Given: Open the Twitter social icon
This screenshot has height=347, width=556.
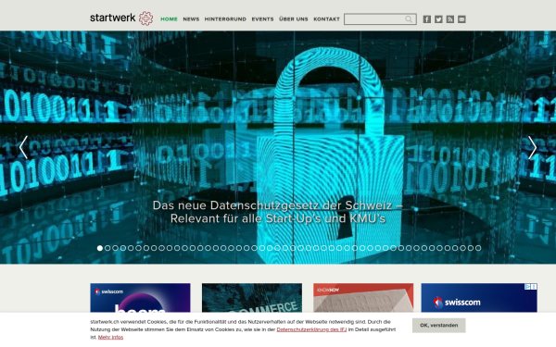Looking at the screenshot, I should [438, 19].
